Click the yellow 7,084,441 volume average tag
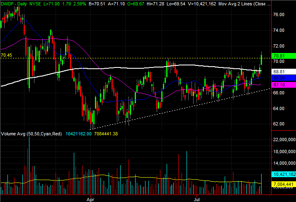 coord(284,184)
